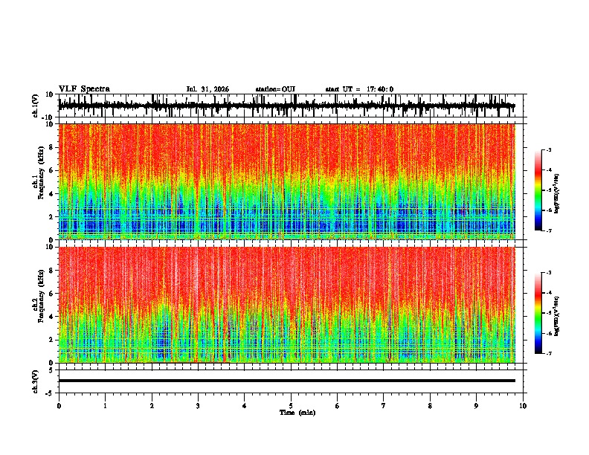Click the "6" kHz tick on ch.2 spectrogram
The width and height of the screenshot is (589, 455).
(52, 294)
